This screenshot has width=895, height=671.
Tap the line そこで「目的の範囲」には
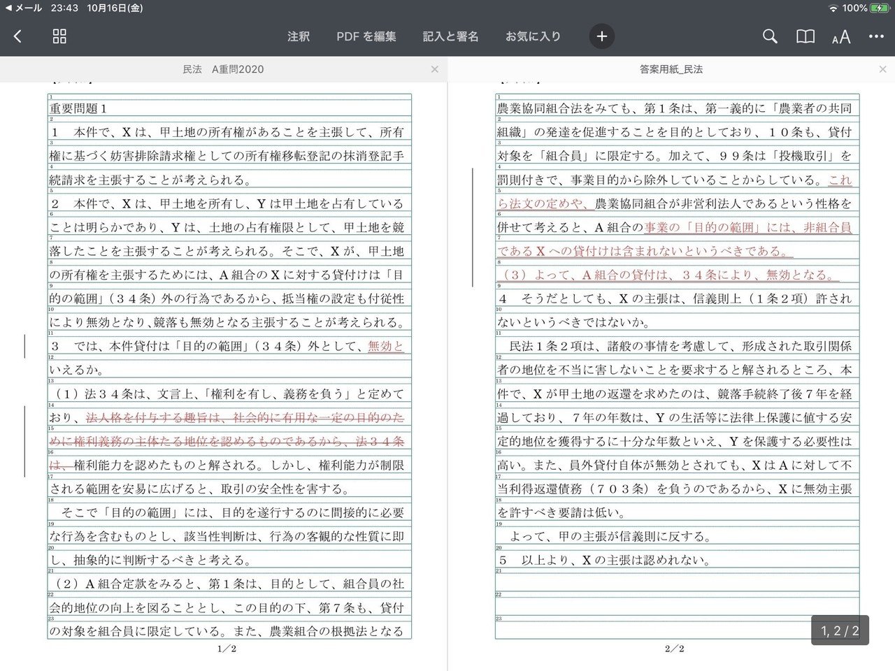pos(232,512)
